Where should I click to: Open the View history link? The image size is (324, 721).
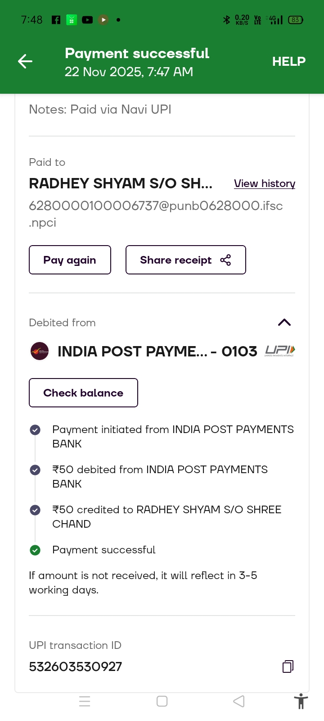[x=265, y=183]
